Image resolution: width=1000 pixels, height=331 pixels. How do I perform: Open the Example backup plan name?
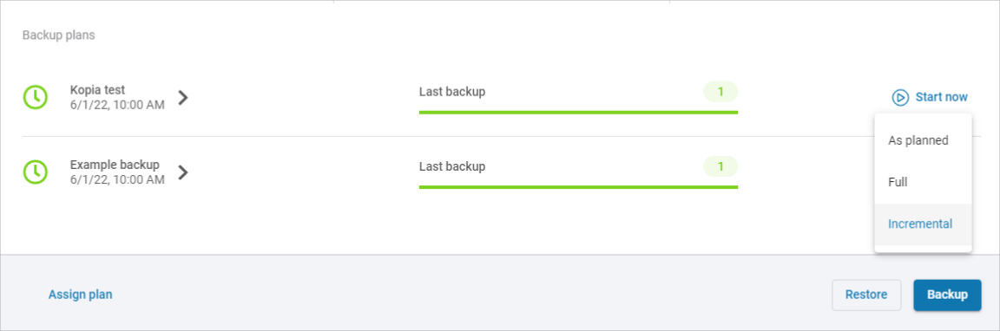pos(115,165)
